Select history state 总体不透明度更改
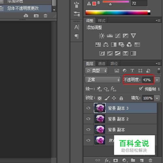The width and height of the screenshot is (163, 163). pos(26,8)
